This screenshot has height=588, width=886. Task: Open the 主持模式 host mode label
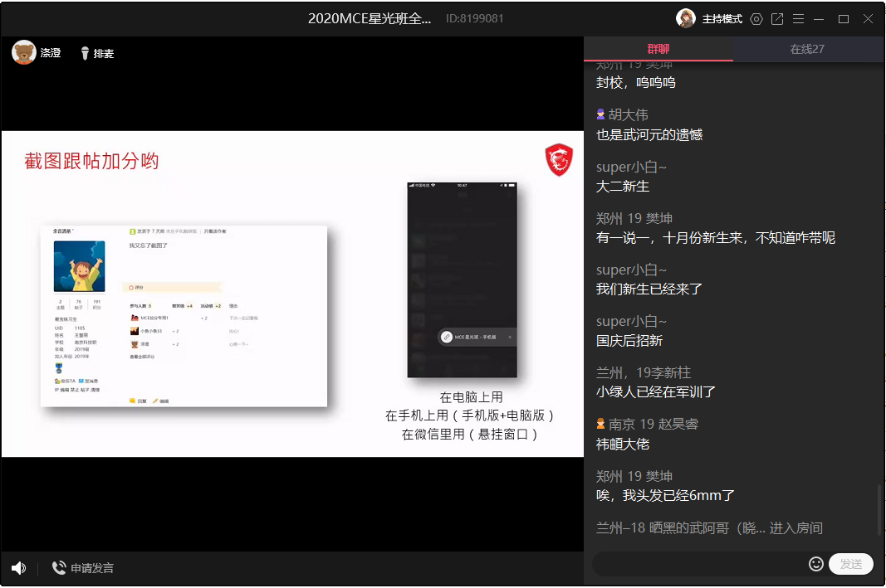click(722, 19)
